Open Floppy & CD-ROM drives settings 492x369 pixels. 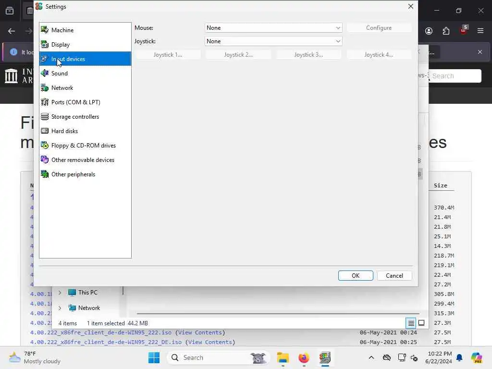[85, 146]
